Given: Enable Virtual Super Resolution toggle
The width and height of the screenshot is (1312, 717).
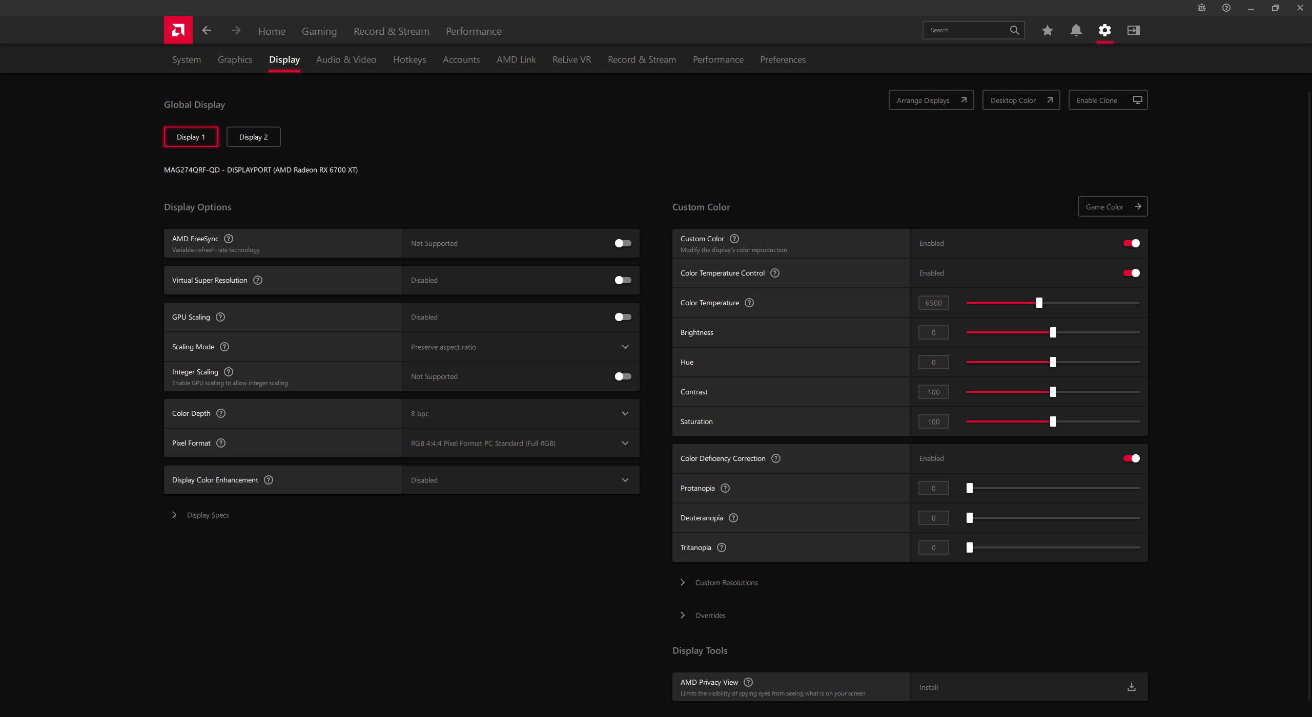Looking at the screenshot, I should coord(623,280).
